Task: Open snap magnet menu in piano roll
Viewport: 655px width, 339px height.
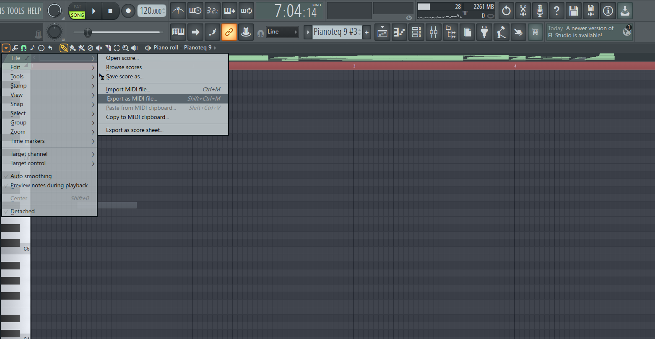Action: [x=23, y=48]
